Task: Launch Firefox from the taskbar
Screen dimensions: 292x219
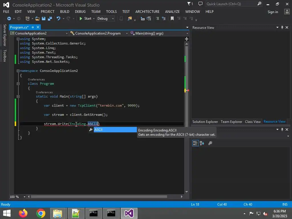Action: click(23, 213)
